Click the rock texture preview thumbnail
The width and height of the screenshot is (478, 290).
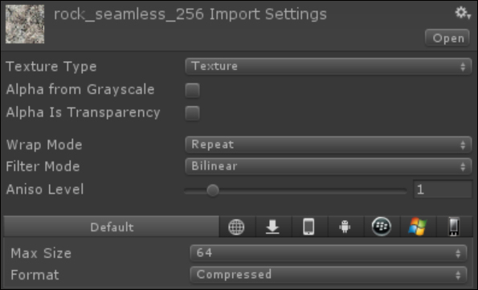click(25, 24)
